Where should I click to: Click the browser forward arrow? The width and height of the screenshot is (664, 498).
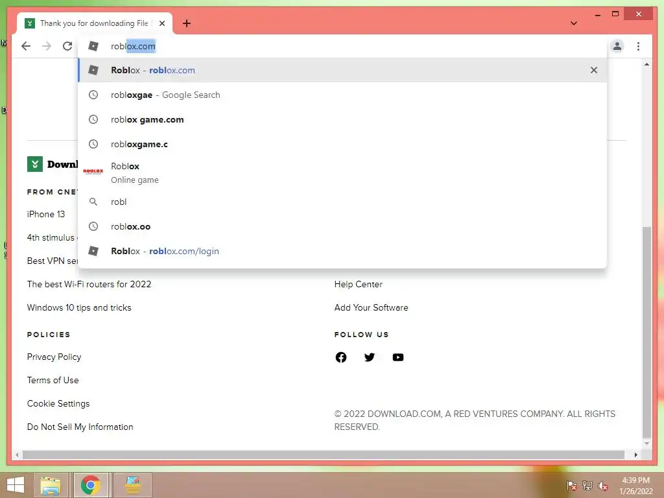[47, 46]
